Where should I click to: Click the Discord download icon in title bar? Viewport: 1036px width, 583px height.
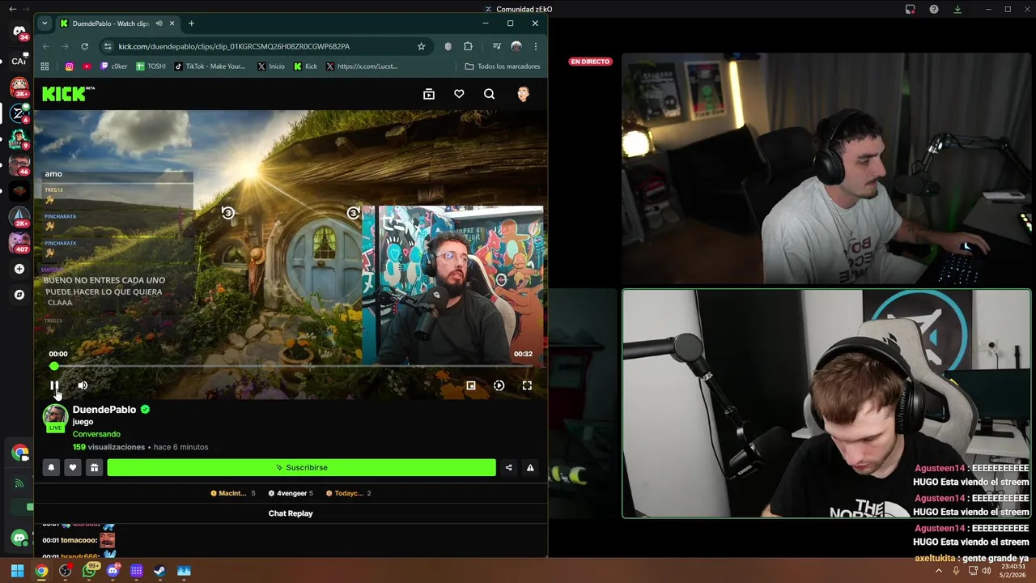[957, 10]
